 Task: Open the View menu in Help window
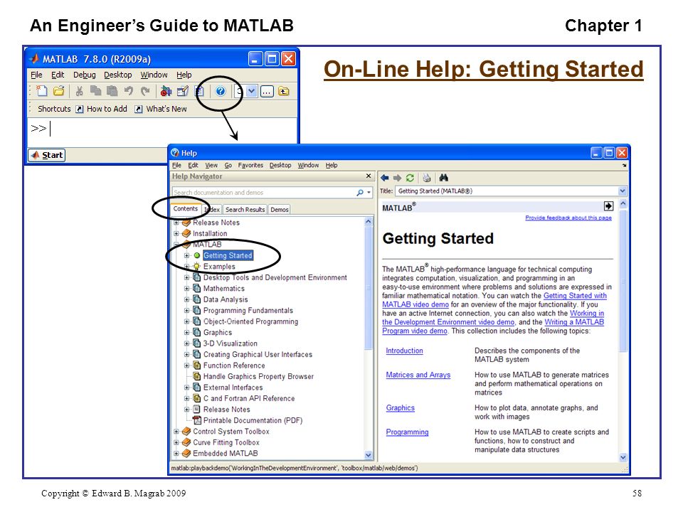[x=211, y=166]
